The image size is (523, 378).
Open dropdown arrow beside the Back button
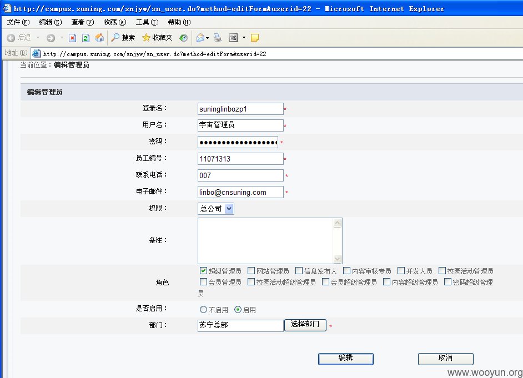pyautogui.click(x=38, y=38)
